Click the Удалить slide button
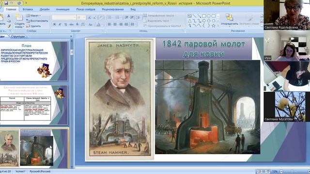310x174 pixels. click(x=33, y=26)
